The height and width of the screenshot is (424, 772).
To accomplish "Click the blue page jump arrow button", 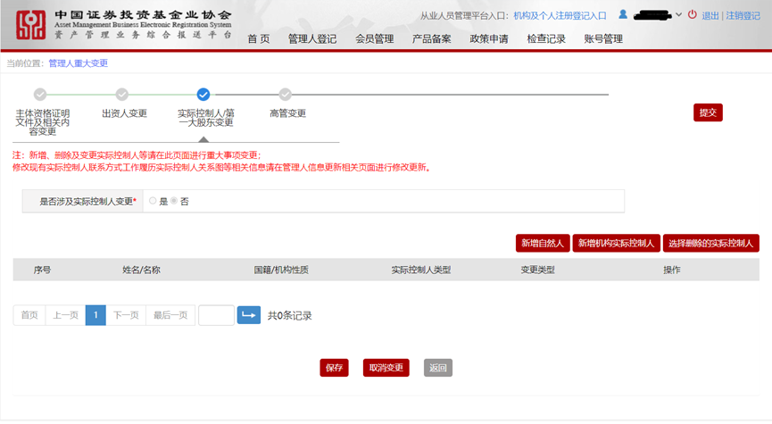I will tap(249, 315).
